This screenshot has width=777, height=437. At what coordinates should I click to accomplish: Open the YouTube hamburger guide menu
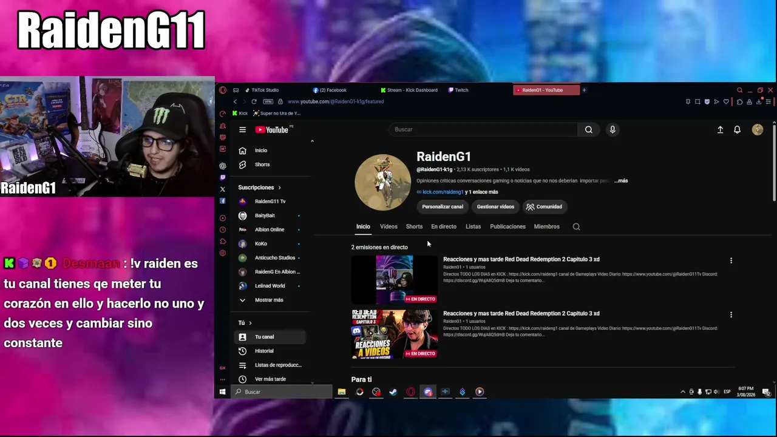point(242,129)
